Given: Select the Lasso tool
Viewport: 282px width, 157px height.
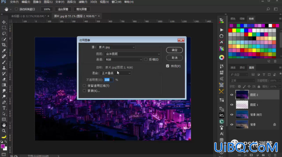Looking at the screenshot, I should pyautogui.click(x=4, y=33).
